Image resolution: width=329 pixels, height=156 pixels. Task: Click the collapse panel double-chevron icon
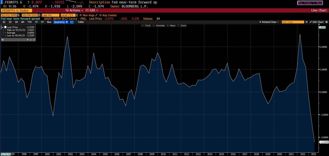306,22
